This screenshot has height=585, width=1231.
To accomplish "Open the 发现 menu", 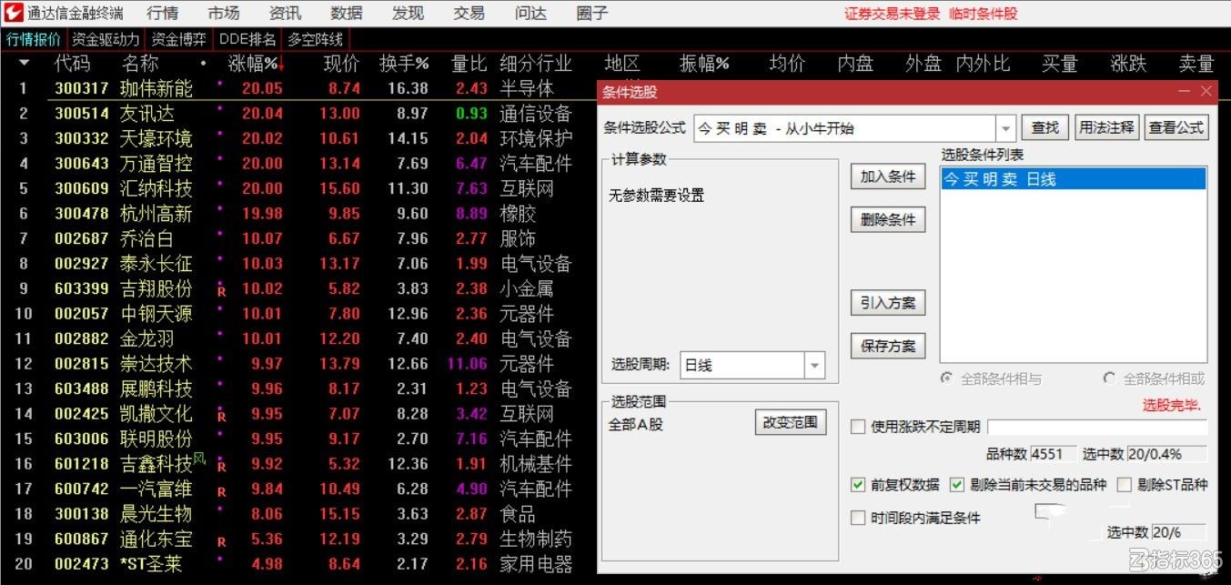I will coord(408,14).
